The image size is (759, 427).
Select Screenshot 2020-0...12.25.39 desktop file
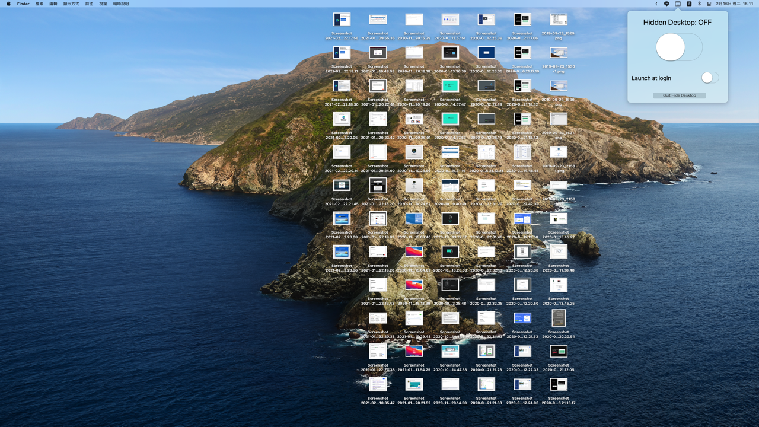[x=486, y=27]
